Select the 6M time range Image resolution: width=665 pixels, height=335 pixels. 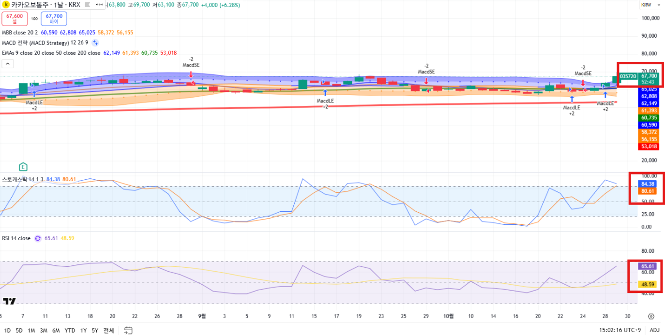click(x=56, y=331)
